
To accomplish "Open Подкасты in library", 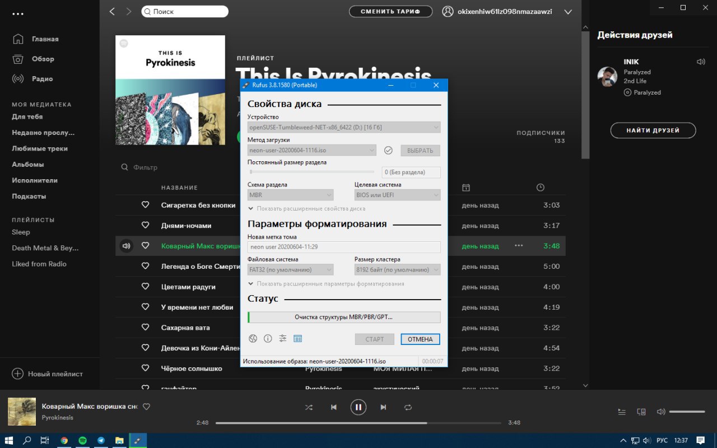I will click(29, 196).
